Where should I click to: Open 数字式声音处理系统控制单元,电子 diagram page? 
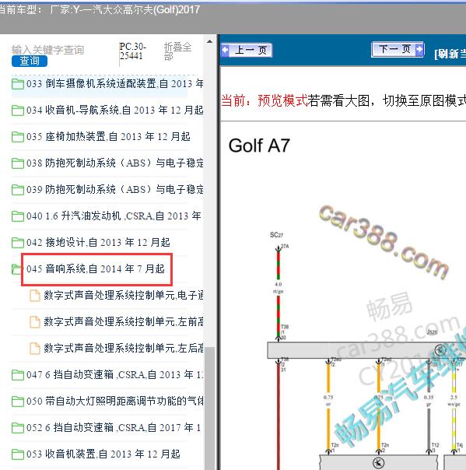tap(124, 295)
